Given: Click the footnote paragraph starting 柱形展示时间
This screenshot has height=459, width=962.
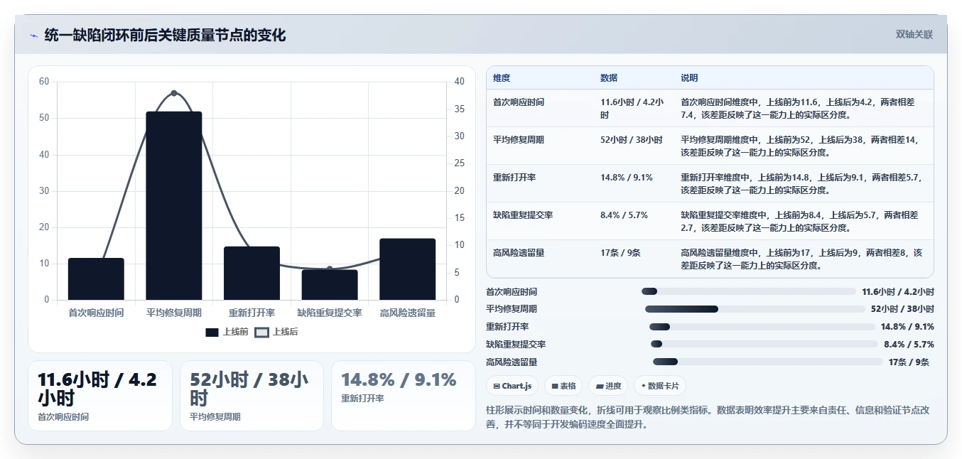Looking at the screenshot, I should click(708, 417).
